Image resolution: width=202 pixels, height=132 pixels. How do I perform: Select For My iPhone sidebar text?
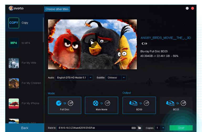[30, 103]
